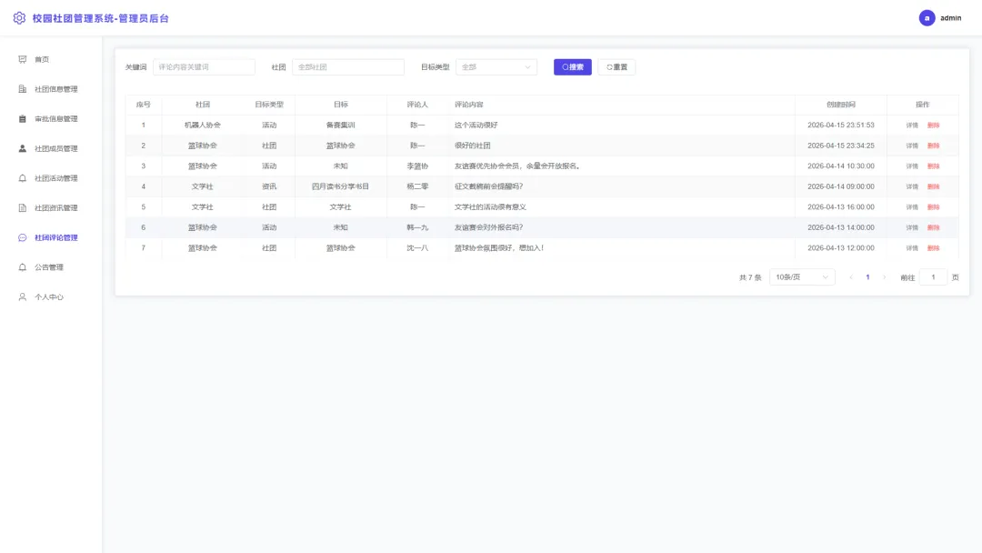
Task: Click the 共 7 条 total count
Action: pos(750,277)
